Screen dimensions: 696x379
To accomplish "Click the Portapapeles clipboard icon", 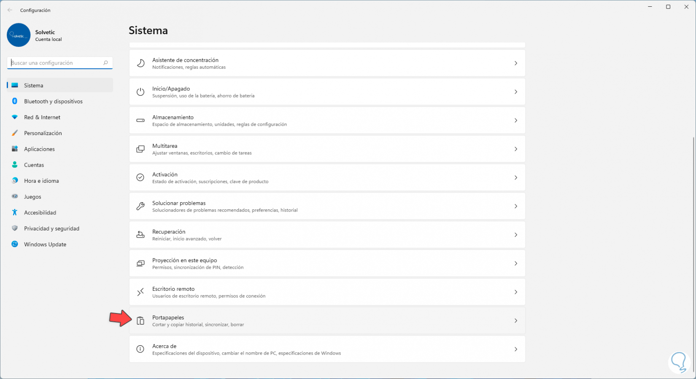I will pos(140,321).
